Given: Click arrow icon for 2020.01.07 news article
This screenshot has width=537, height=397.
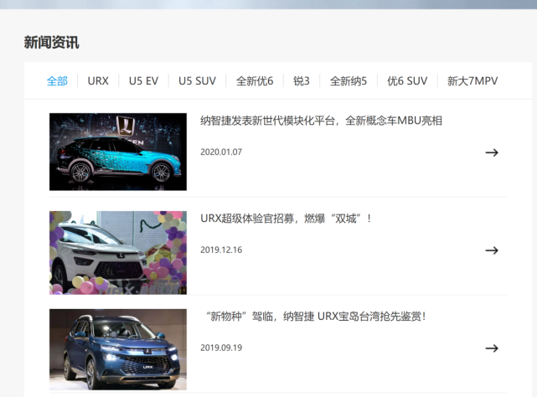Looking at the screenshot, I should coord(492,152).
